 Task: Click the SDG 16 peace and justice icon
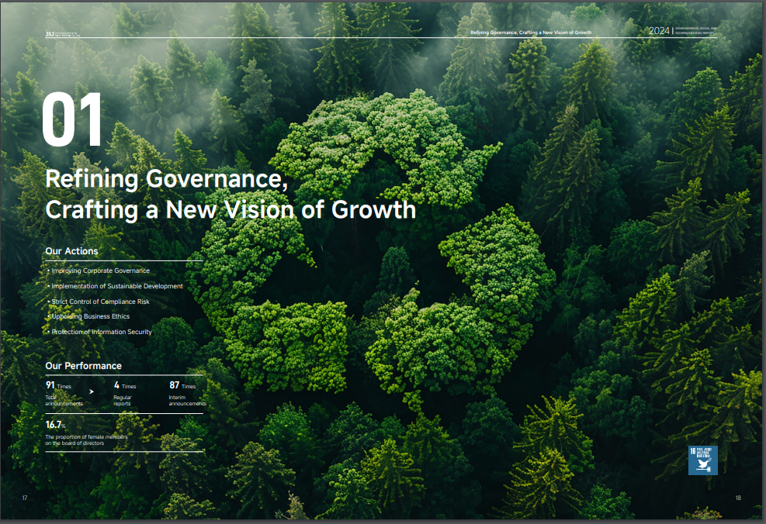703,460
